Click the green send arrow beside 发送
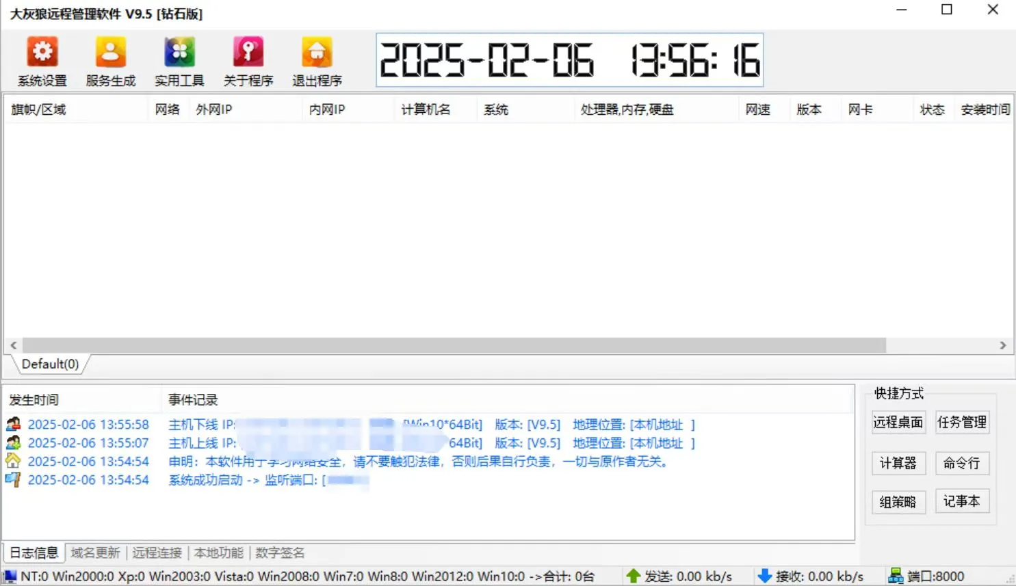Screen dimensions: 1016x586 [633, 575]
